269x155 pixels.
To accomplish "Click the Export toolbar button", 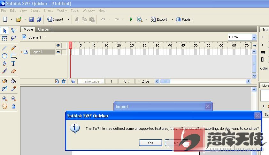I will coord(159,19).
